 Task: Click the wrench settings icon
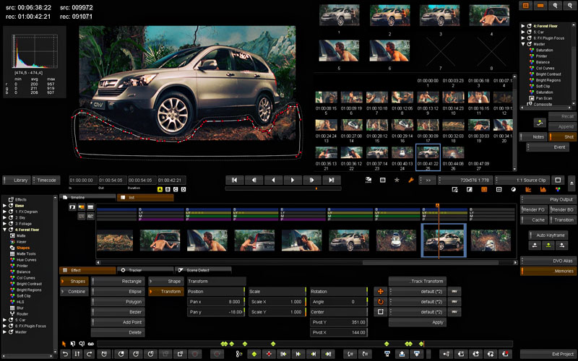point(411,180)
